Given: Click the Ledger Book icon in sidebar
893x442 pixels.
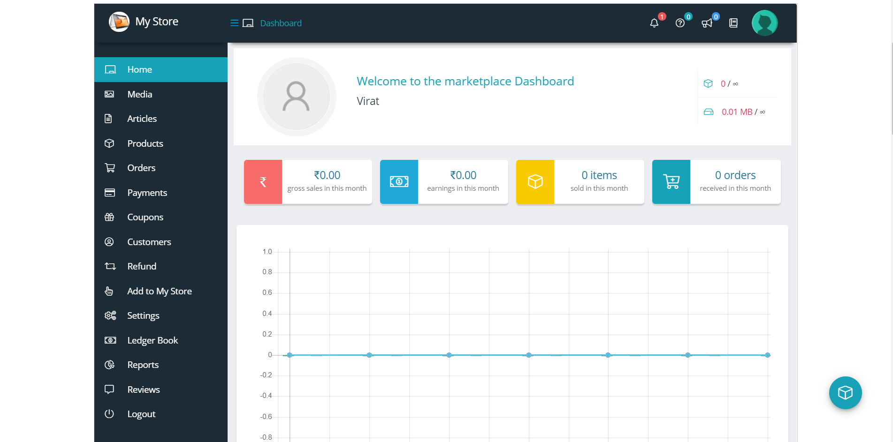Looking at the screenshot, I should (109, 340).
